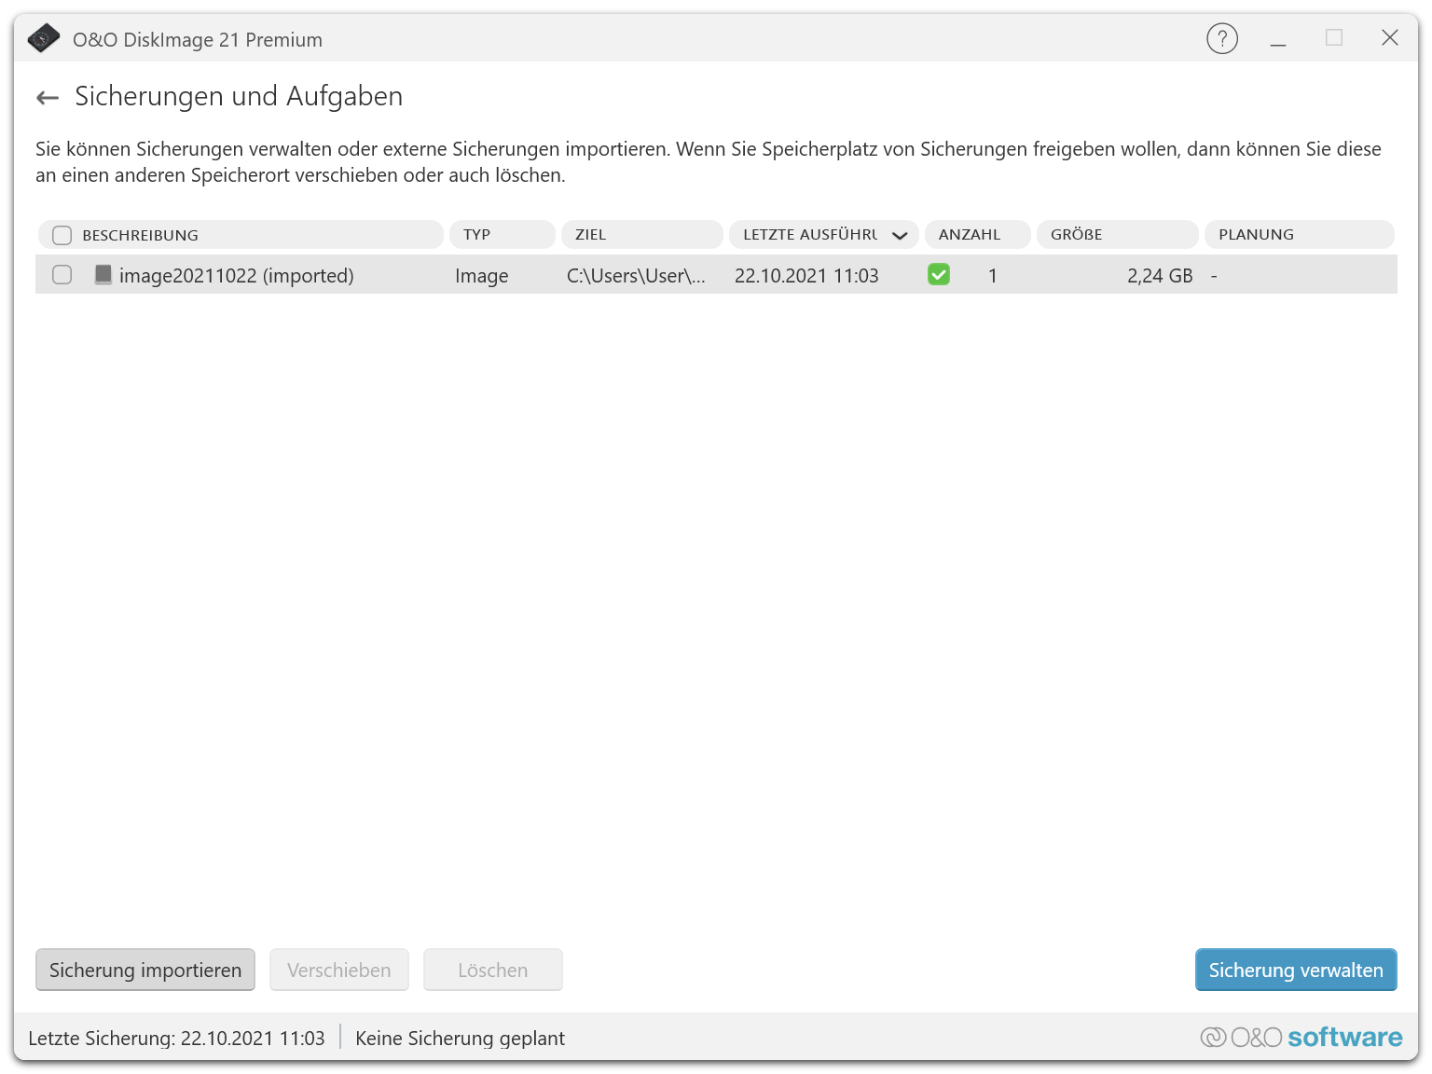Click the count value 1 in the Anzahl column
The height and width of the screenshot is (1074, 1432).
(993, 275)
